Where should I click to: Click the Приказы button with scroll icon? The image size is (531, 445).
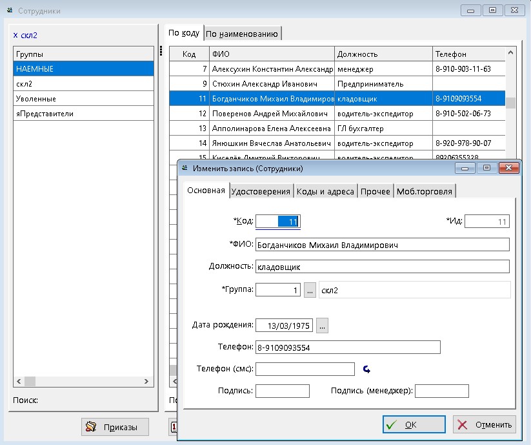point(115,427)
